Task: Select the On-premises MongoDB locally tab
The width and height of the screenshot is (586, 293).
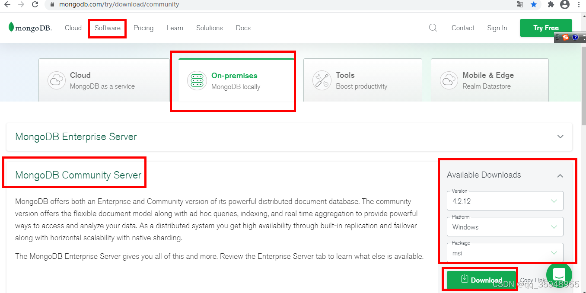Action: coord(236,80)
